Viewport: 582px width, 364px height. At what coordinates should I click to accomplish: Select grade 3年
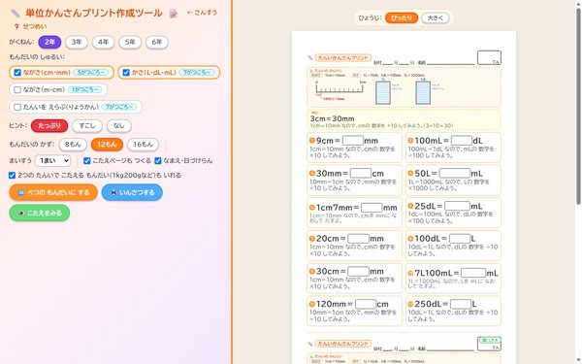77,42
